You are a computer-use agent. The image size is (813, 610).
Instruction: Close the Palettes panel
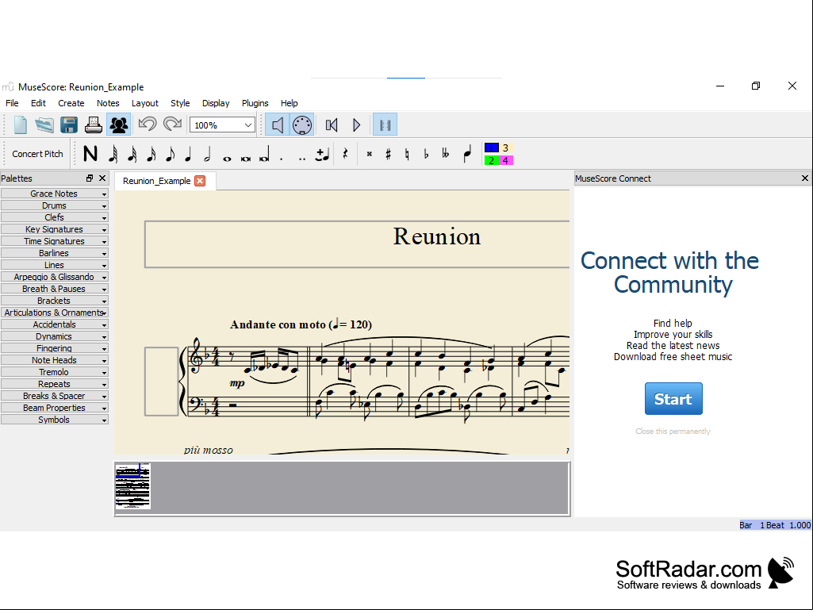102,178
